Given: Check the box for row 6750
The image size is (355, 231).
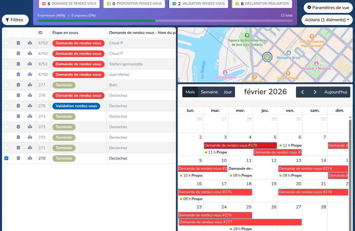Looking at the screenshot, I should pyautogui.click(x=6, y=74).
